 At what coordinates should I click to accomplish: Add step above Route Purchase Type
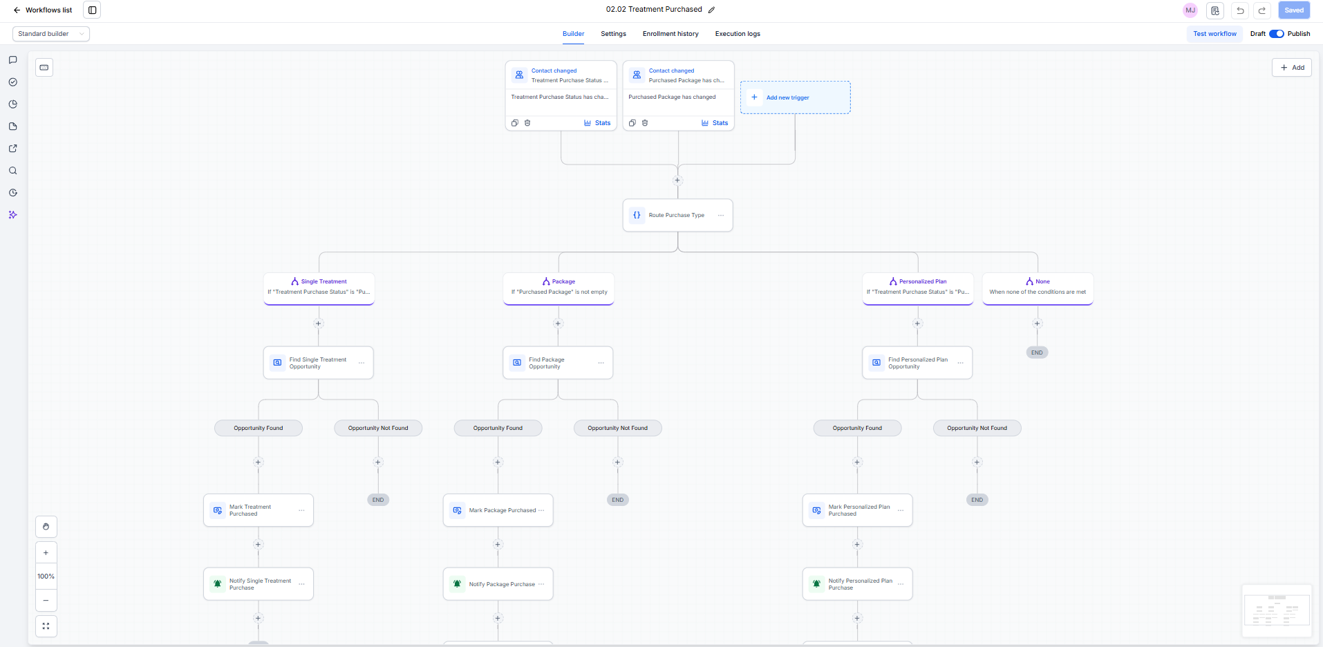tap(677, 180)
